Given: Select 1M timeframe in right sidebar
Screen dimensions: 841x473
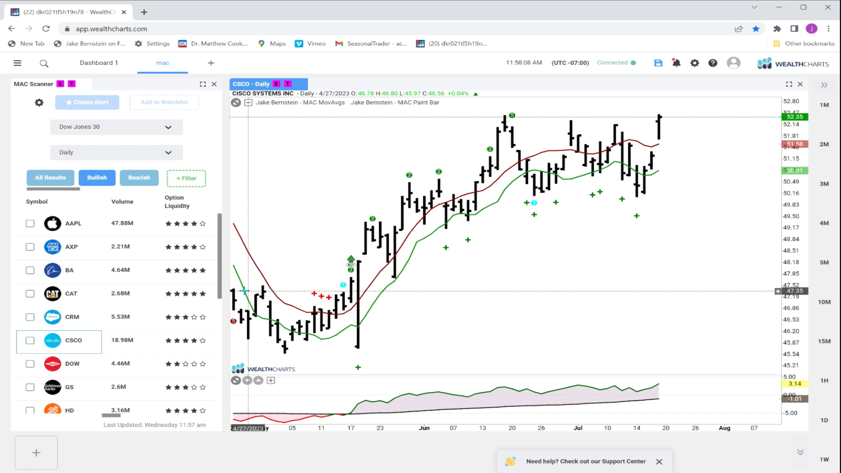Looking at the screenshot, I should [824, 105].
